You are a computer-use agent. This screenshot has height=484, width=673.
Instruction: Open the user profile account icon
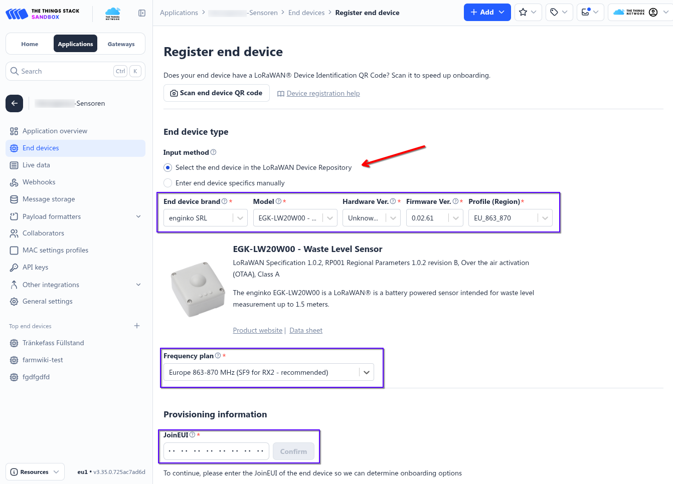tap(653, 12)
